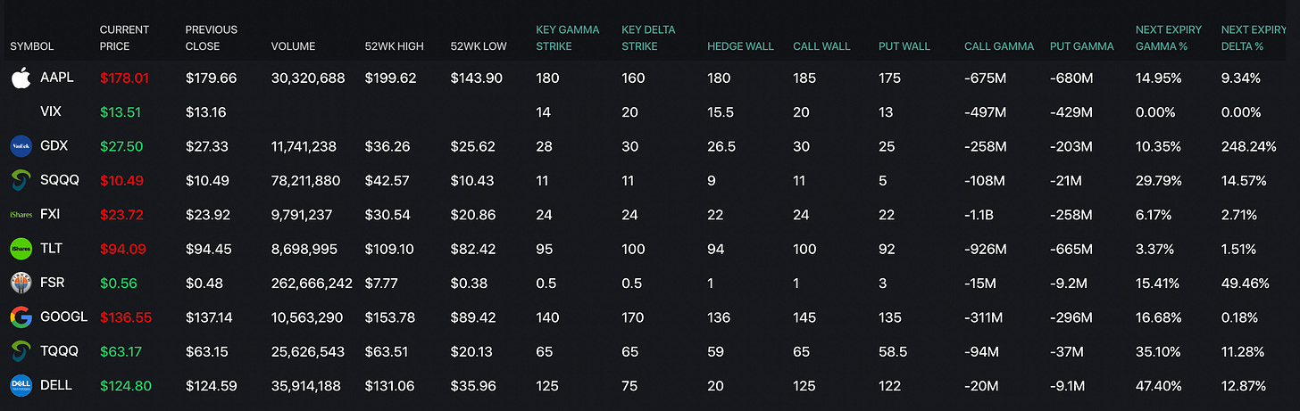Screen dimensions: 1300x411
Task: Click the iShares logo beside FXI
Action: (x=21, y=215)
